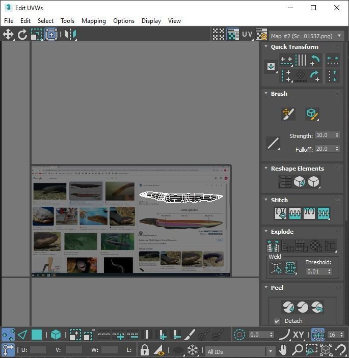Open the All IDs dropdown

coord(240,351)
